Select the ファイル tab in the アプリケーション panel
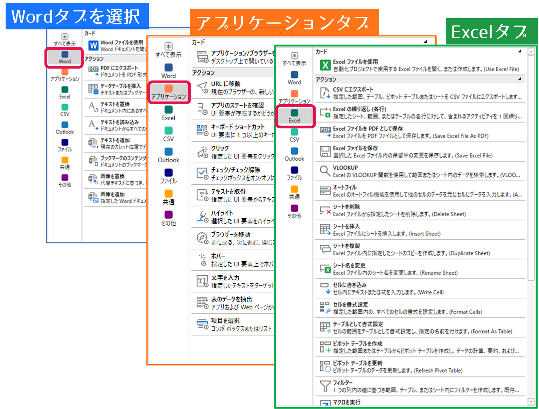The width and height of the screenshot is (539, 409). click(x=169, y=176)
